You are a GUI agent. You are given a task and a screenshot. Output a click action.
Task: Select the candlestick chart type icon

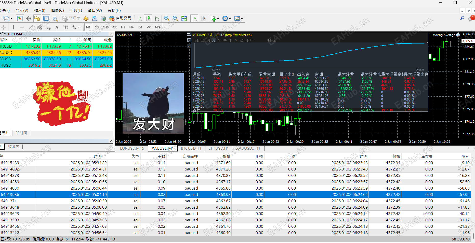click(x=148, y=18)
